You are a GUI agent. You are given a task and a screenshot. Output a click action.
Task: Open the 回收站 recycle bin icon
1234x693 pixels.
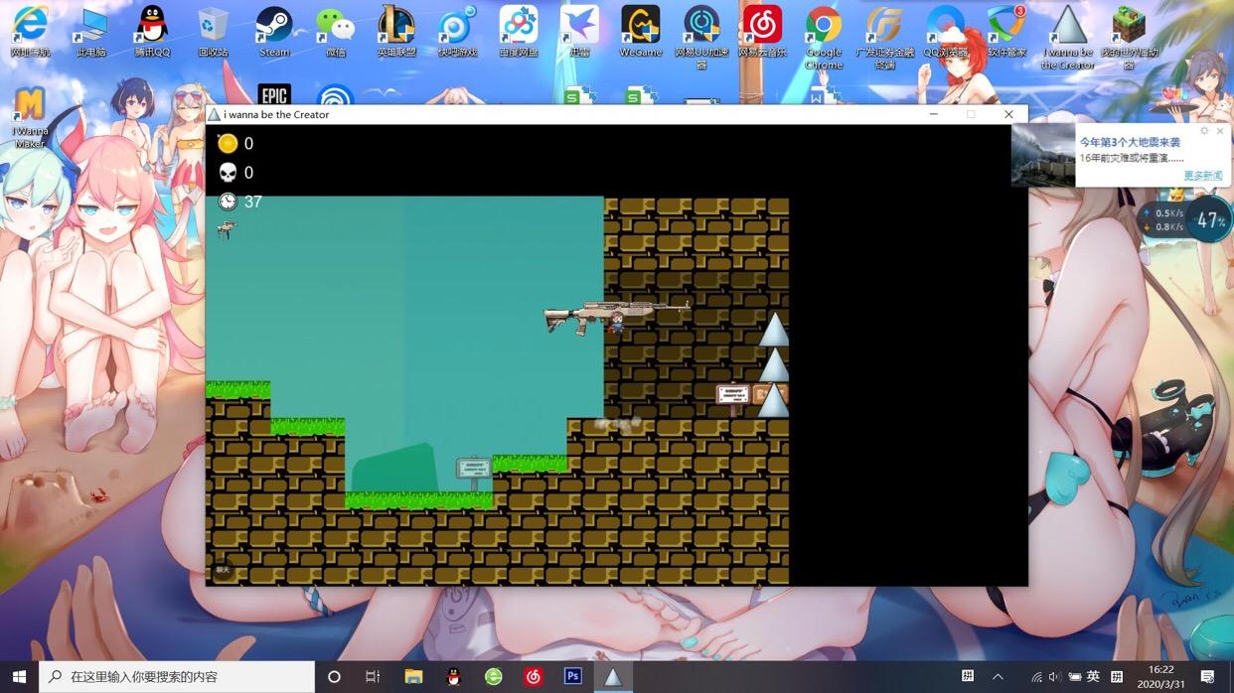[x=213, y=31]
